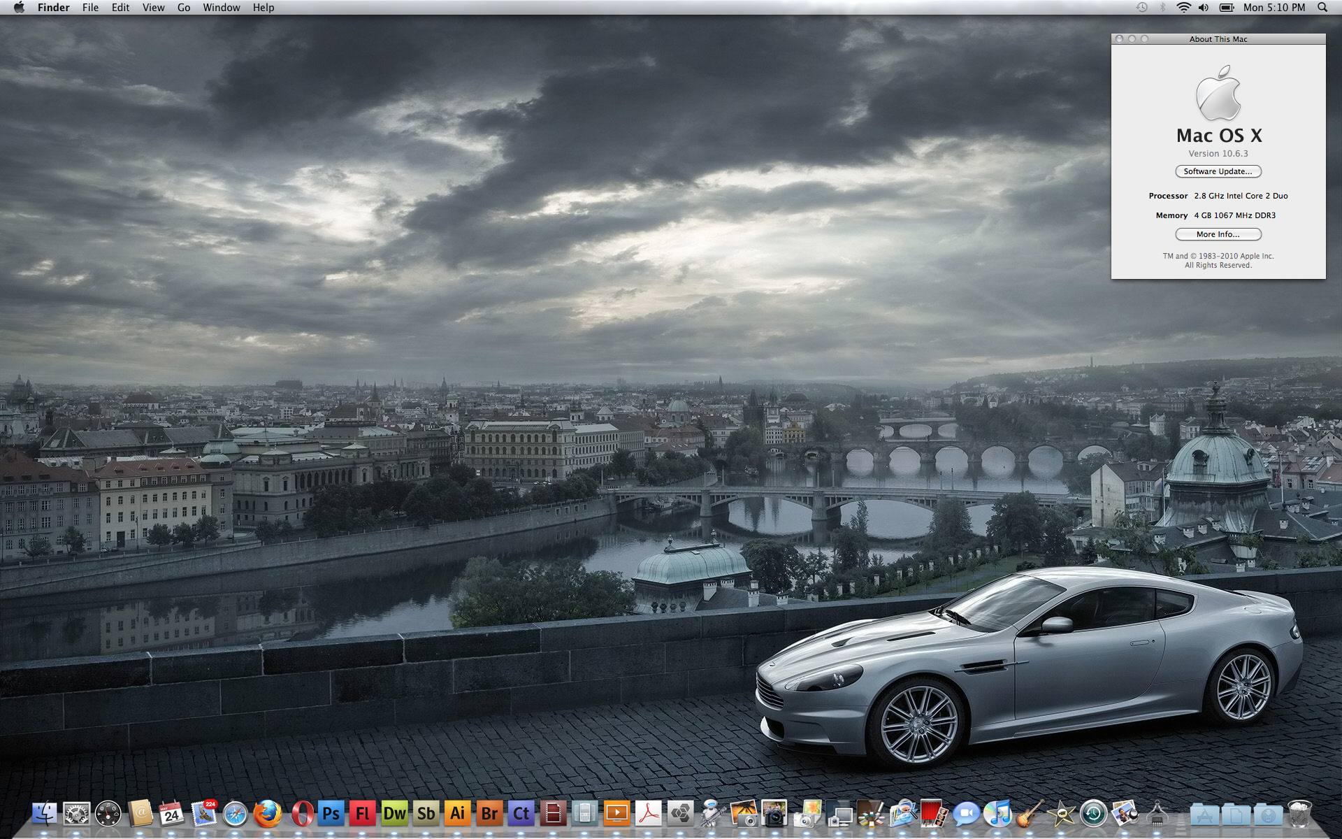The image size is (1342, 839).
Task: Open Spotlight search magnifier
Action: tap(1322, 8)
